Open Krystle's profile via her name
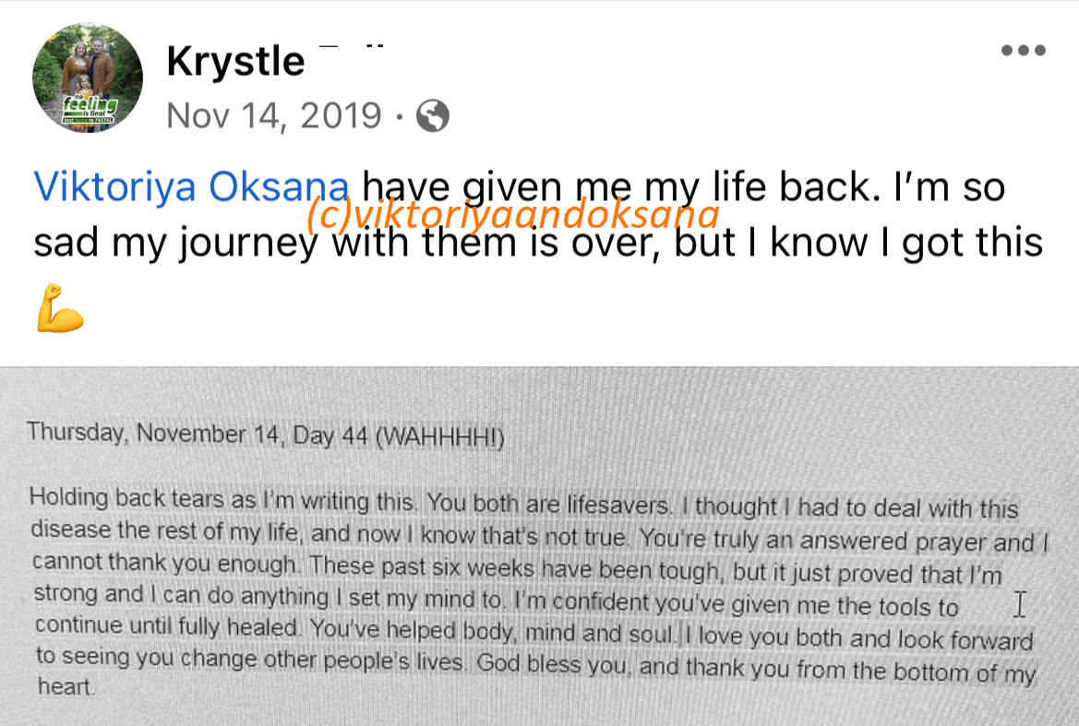This screenshot has width=1079, height=726. pos(235,61)
